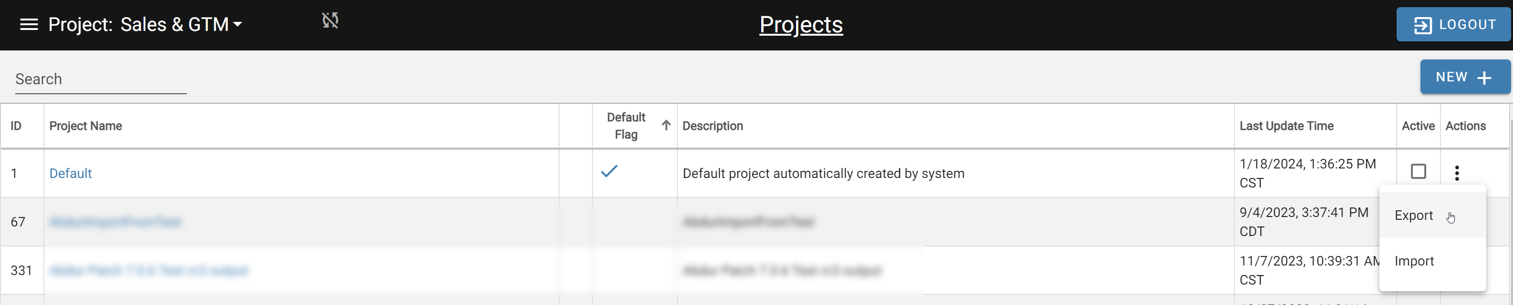Open the Default project link
The height and width of the screenshot is (305, 1513).
pos(71,173)
